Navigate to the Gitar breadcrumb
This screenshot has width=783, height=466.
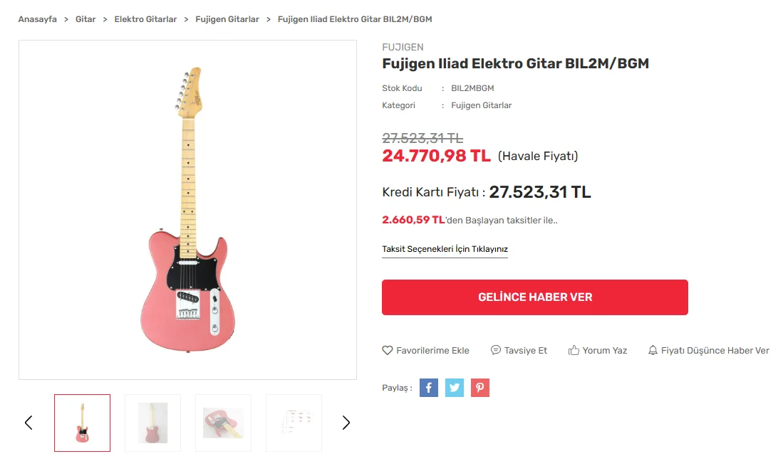click(85, 19)
